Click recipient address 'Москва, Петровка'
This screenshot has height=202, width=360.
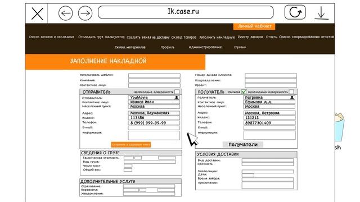[x=269, y=113]
